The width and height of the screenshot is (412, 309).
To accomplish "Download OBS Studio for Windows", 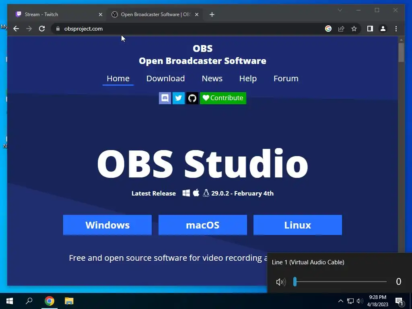I will [107, 225].
